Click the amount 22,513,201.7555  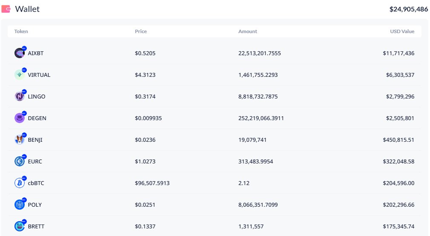(259, 53)
